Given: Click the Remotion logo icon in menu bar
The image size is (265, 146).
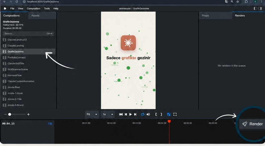Looking at the screenshot, I should pyautogui.click(x=5, y=9).
